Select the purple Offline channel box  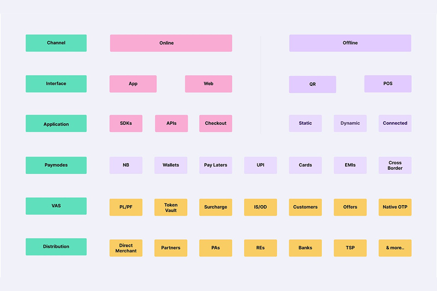[350, 43]
